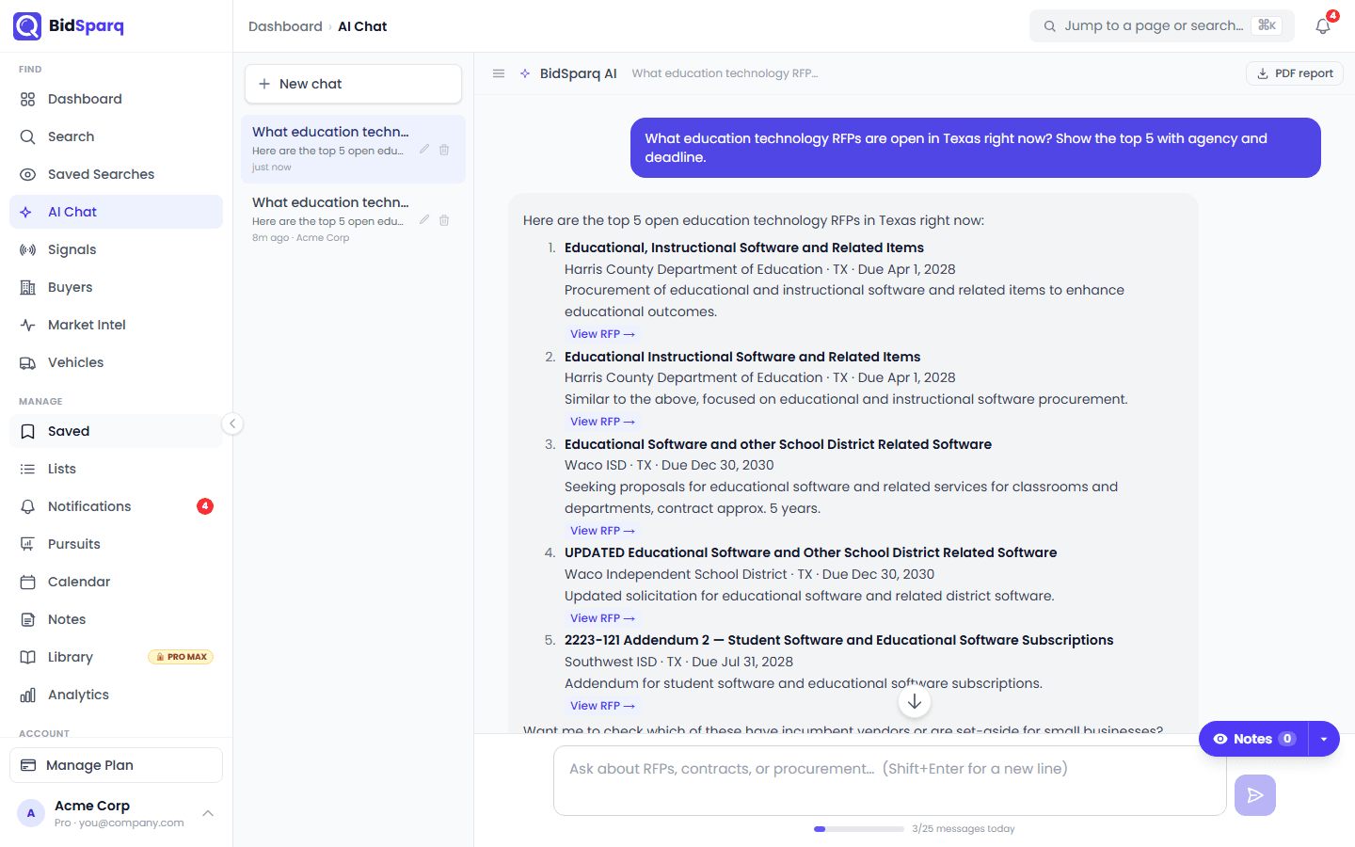The width and height of the screenshot is (1355, 847).
Task: Click the Acme Corp avatar
Action: click(31, 813)
